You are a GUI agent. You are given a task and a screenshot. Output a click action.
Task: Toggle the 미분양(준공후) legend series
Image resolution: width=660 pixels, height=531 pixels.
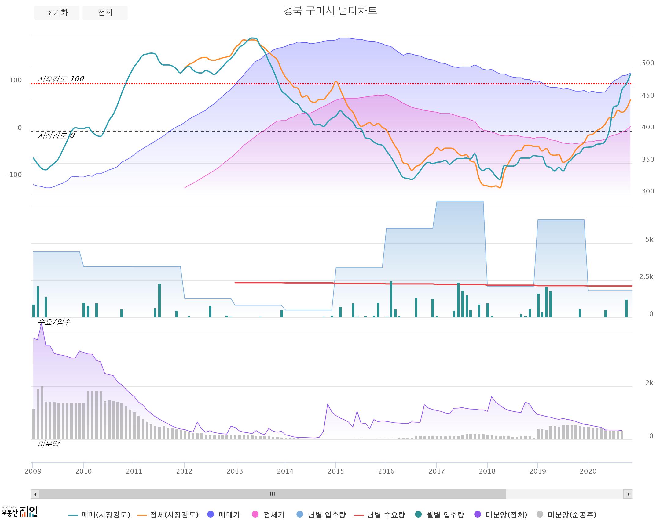pyautogui.click(x=566, y=515)
